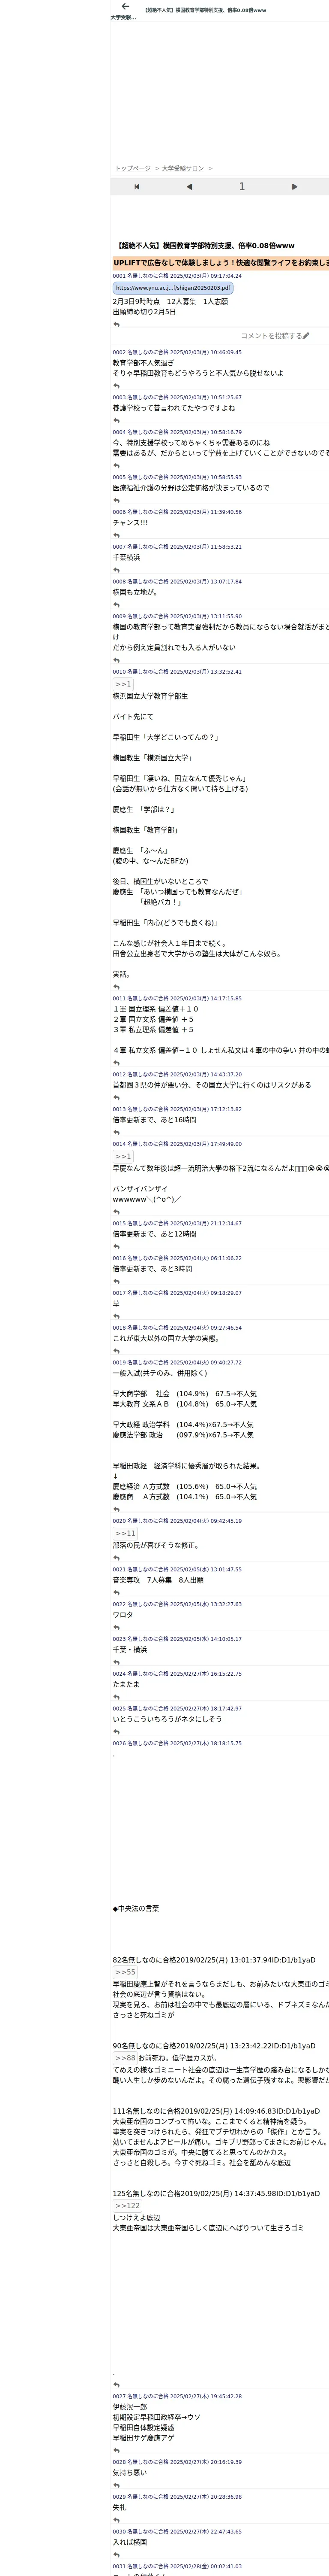
Task: Reply to post 0021 via arrow icon
Action: (117, 1593)
